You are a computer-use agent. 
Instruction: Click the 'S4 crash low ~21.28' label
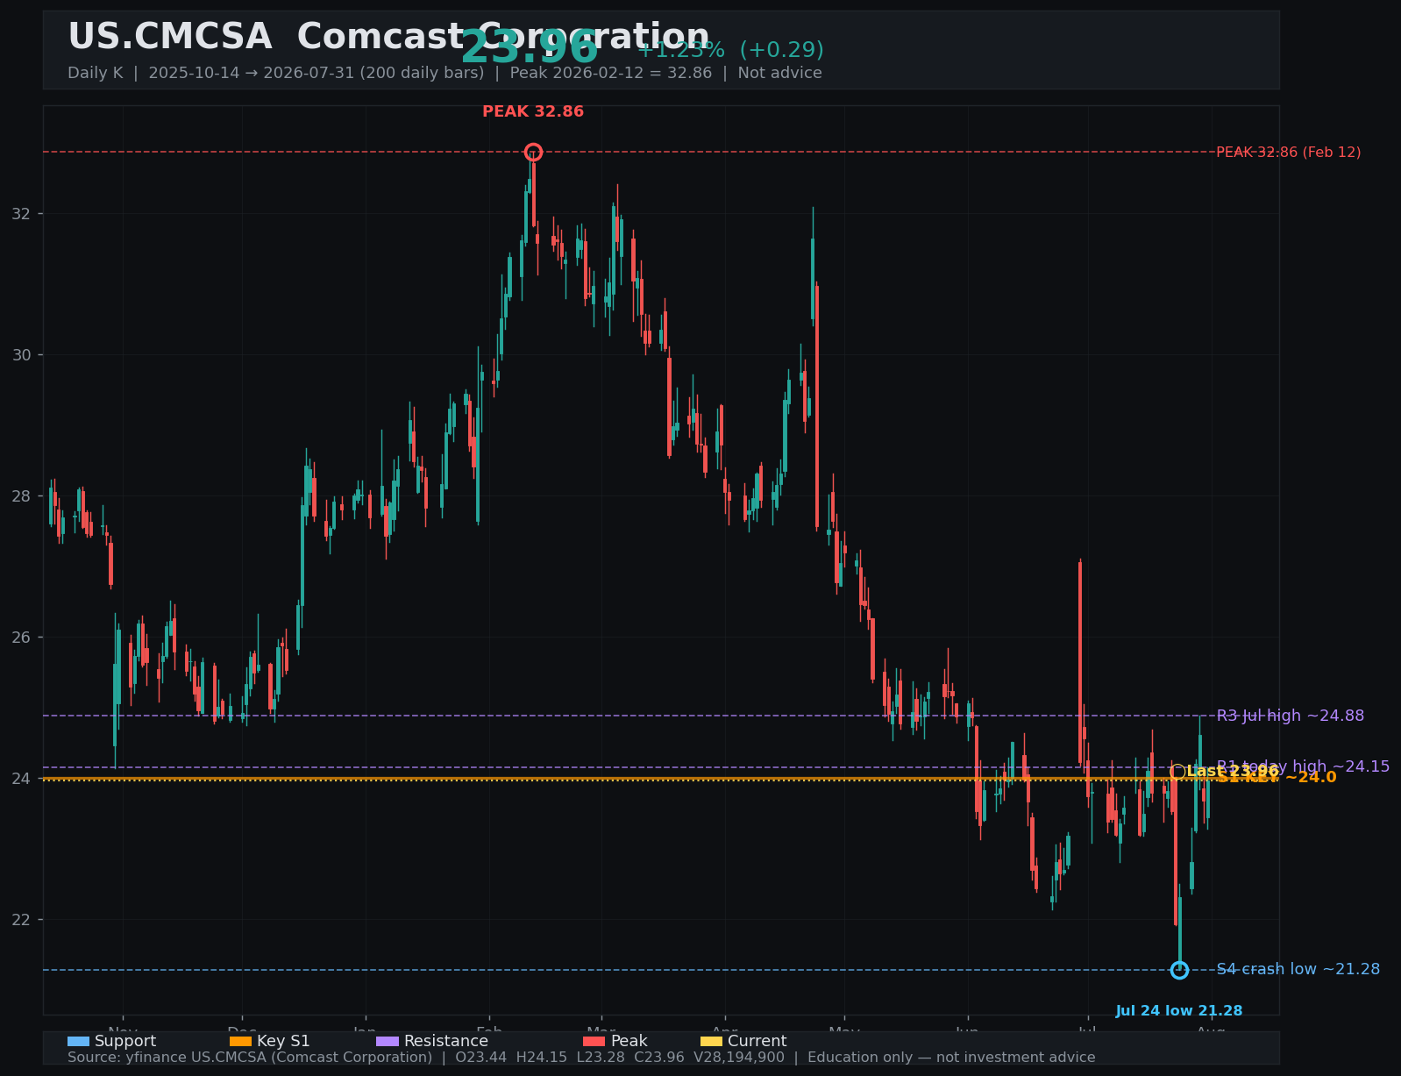pos(1298,969)
